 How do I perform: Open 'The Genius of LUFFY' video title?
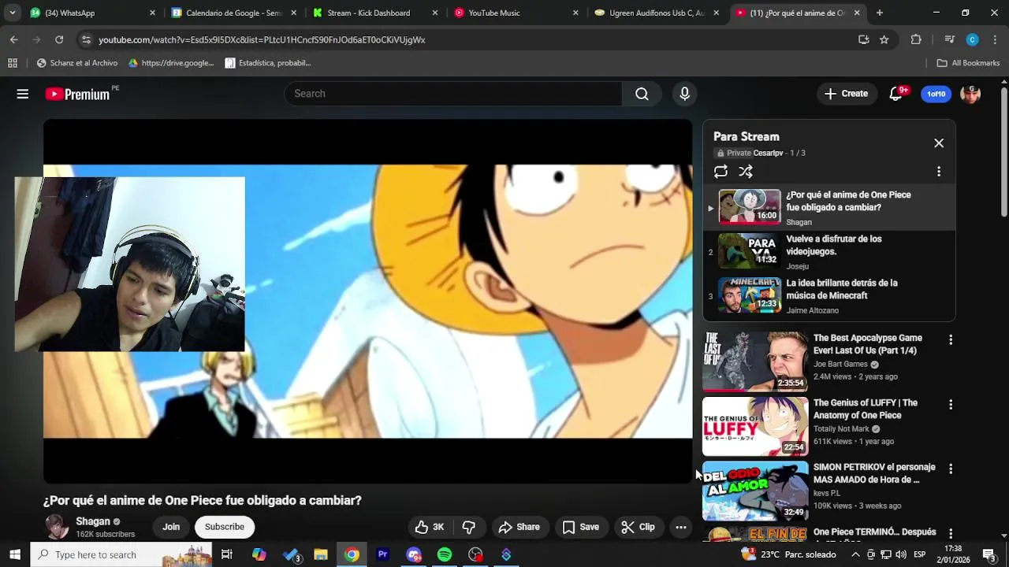pyautogui.click(x=866, y=409)
